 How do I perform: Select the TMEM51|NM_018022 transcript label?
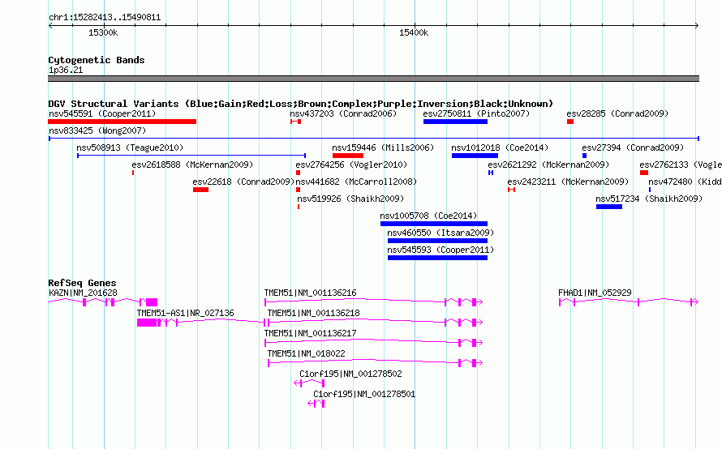pyautogui.click(x=306, y=353)
